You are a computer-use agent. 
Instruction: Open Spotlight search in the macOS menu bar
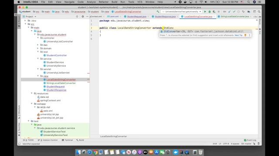pyautogui.click(x=248, y=2)
